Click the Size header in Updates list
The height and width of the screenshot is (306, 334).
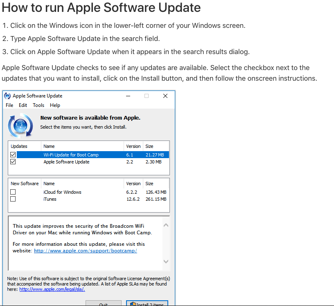click(156, 146)
